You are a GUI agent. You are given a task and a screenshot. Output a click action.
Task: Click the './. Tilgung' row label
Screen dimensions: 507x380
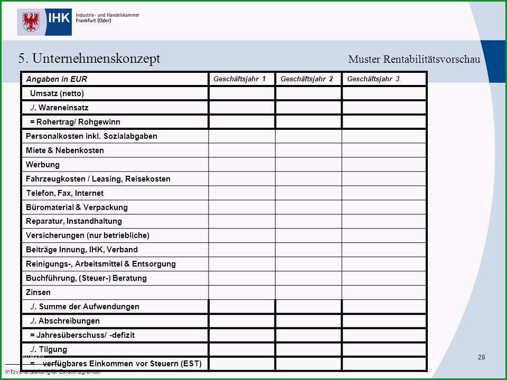coord(49,349)
